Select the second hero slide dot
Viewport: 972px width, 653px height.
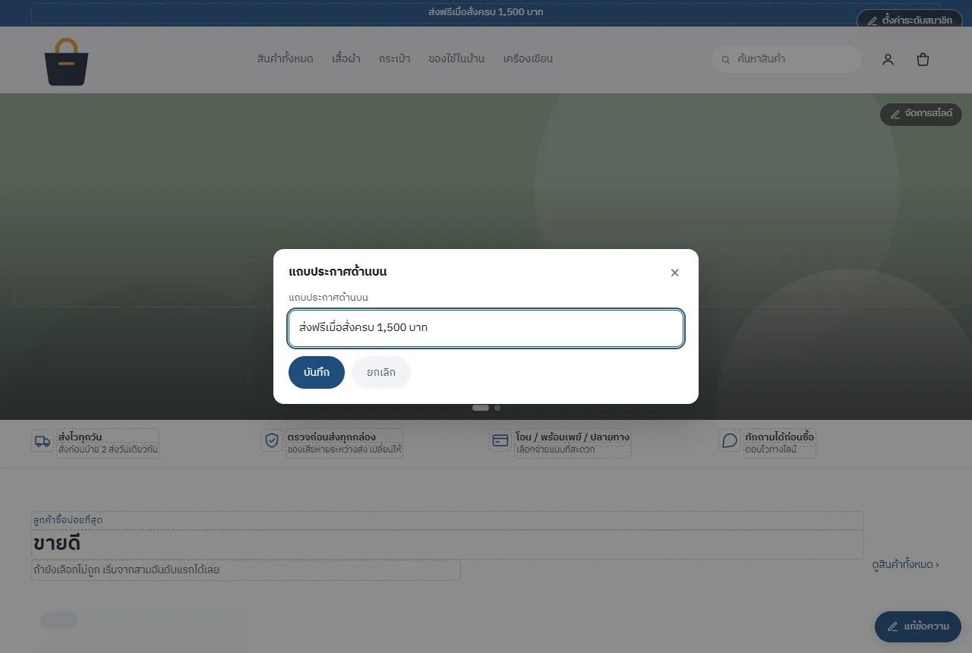coord(497,408)
